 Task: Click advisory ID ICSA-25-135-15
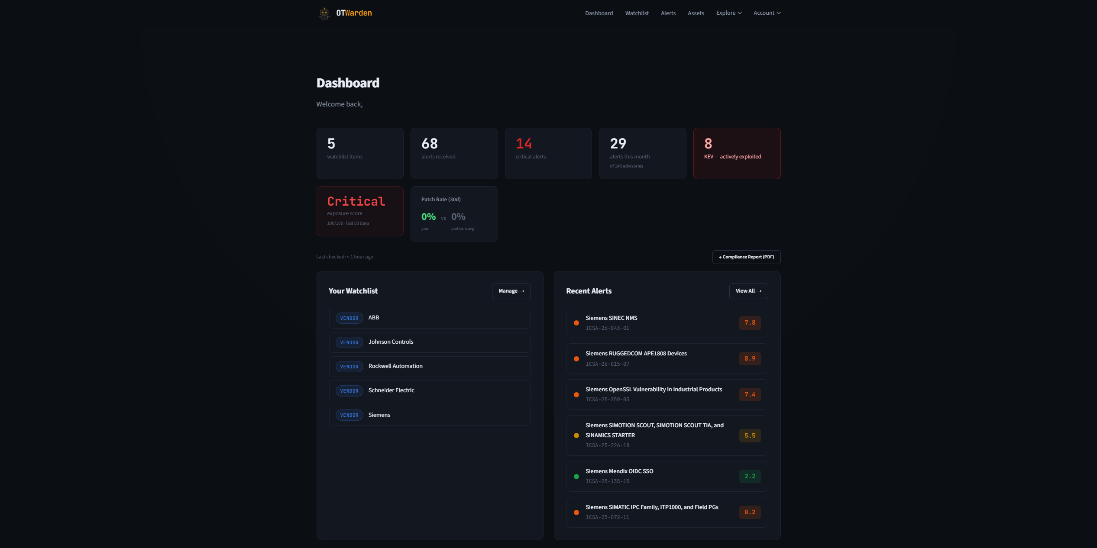tap(607, 482)
